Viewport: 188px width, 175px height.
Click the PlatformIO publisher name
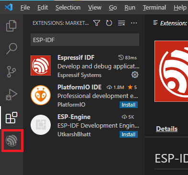click(x=71, y=105)
